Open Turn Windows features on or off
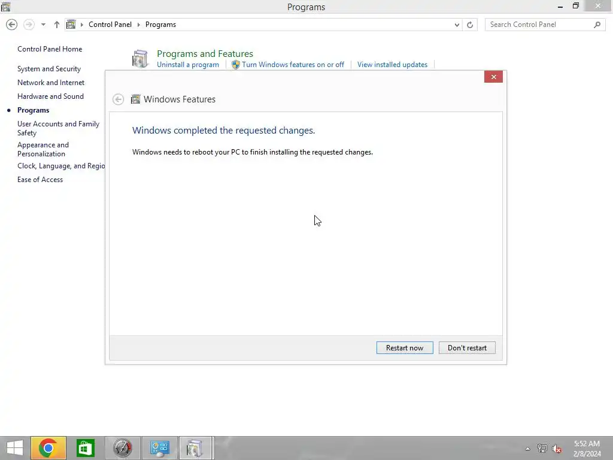This screenshot has height=460, width=613. [293, 65]
